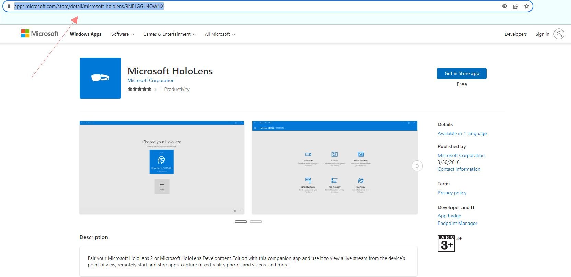Show next screenshot with arrow button
The width and height of the screenshot is (571, 277).
pyautogui.click(x=417, y=166)
